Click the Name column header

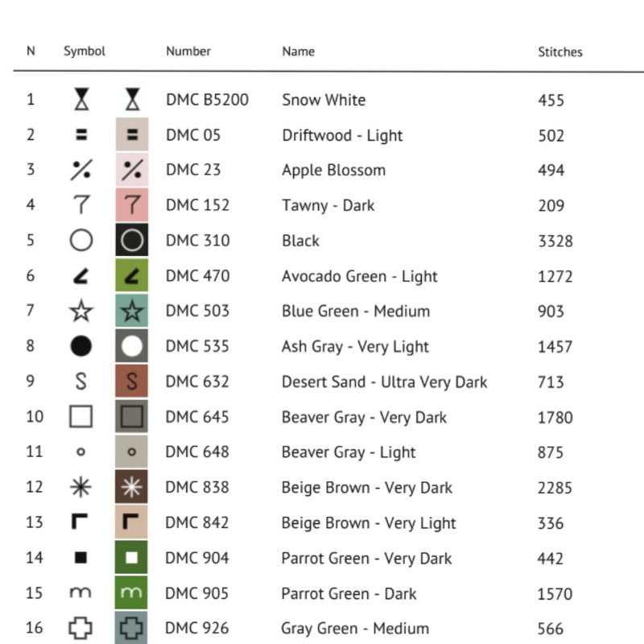[x=298, y=52]
